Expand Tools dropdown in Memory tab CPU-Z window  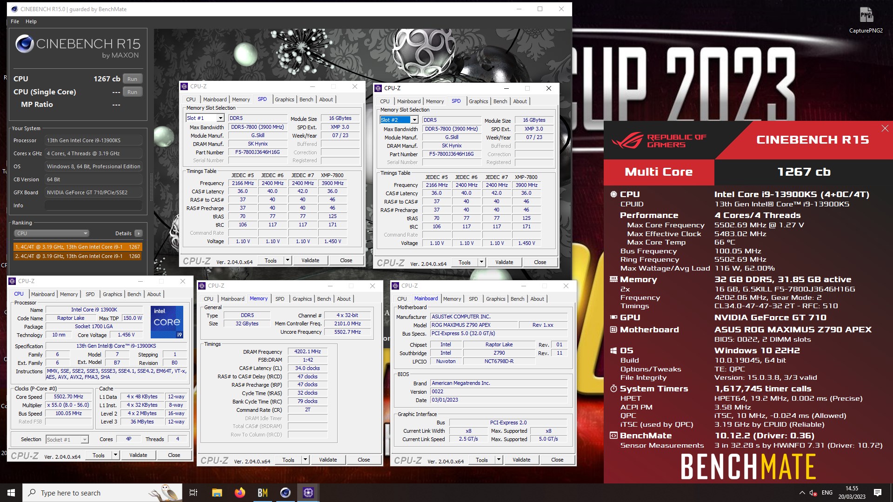tap(305, 460)
